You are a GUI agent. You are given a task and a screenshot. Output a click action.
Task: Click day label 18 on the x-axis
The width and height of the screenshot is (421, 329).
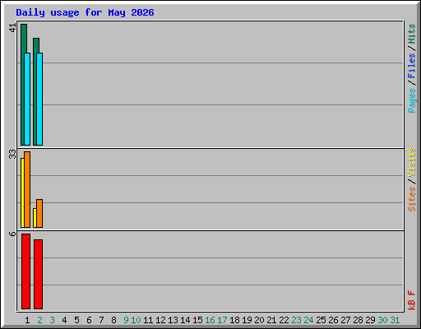pyautogui.click(x=234, y=320)
